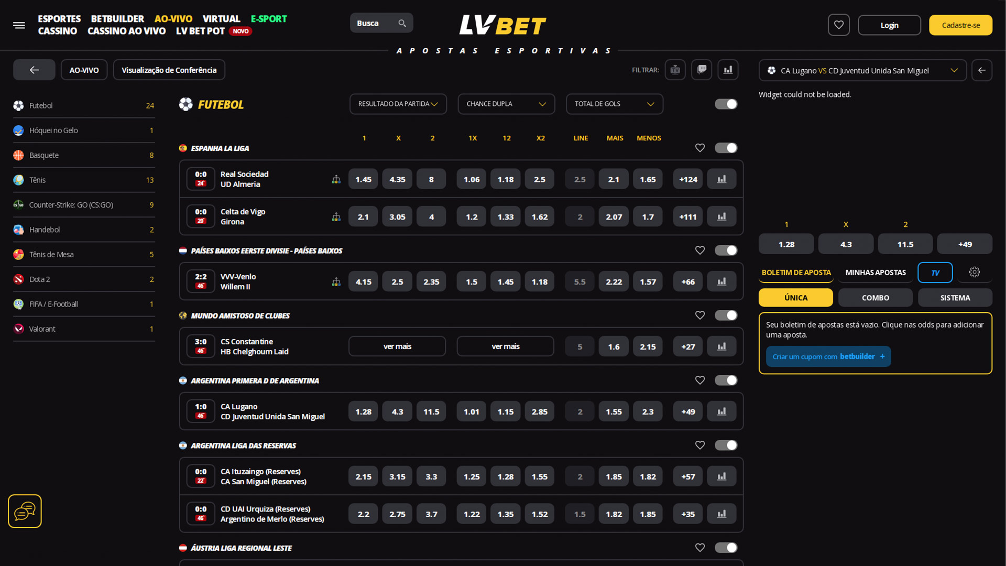Pick widget odds 11.5 for away win

905,244
